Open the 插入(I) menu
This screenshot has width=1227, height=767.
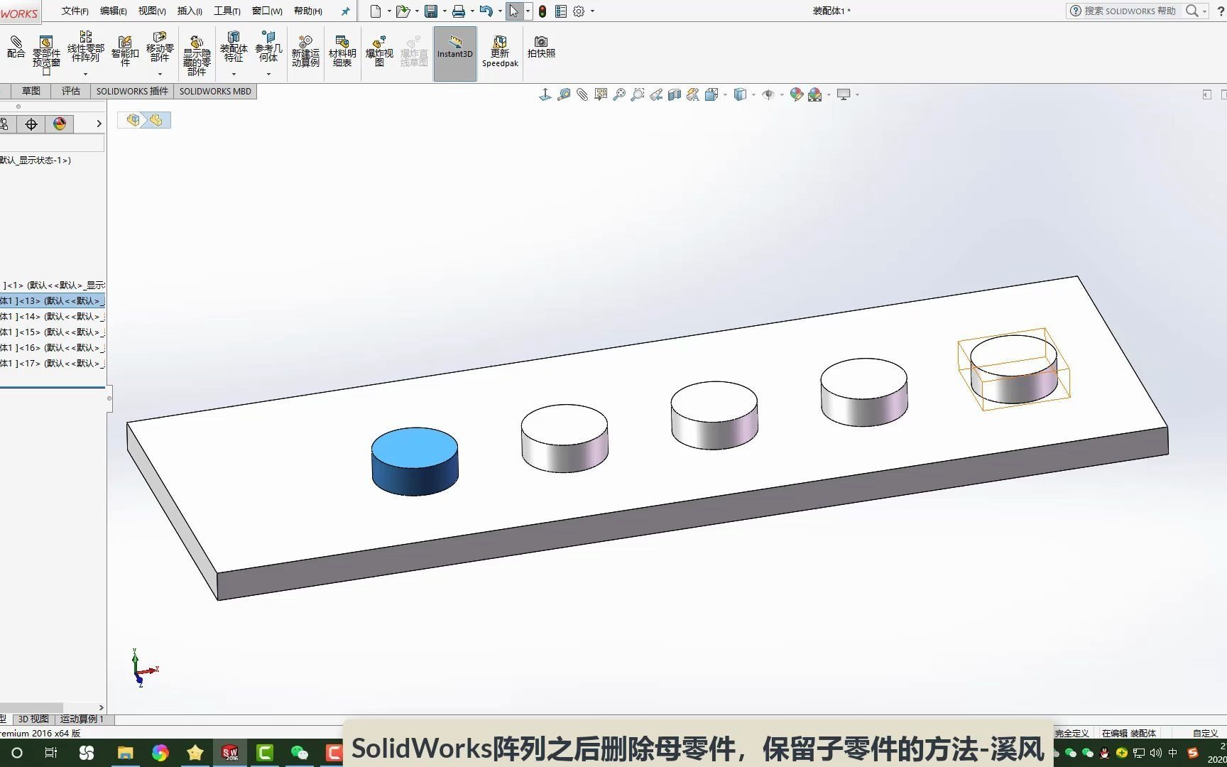(187, 11)
